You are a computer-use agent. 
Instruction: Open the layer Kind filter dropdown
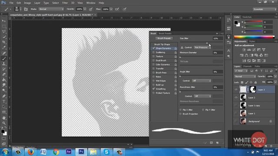coord(241,71)
